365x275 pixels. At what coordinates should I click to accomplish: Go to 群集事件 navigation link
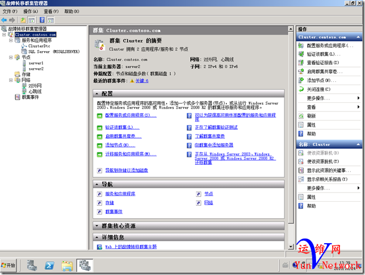pos(114,211)
